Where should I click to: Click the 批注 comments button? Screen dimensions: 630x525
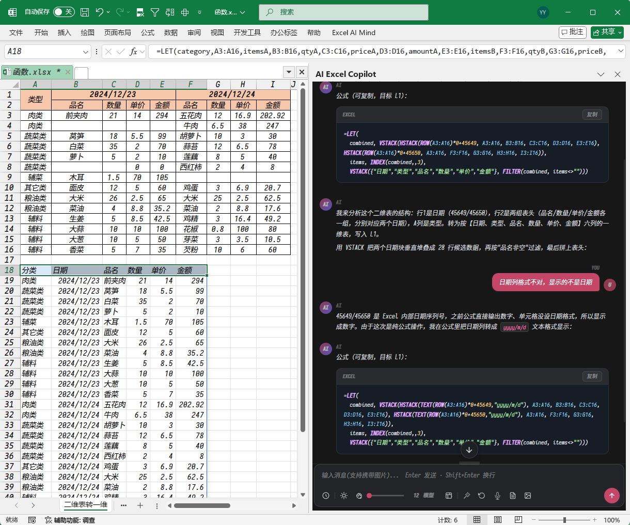coord(573,32)
